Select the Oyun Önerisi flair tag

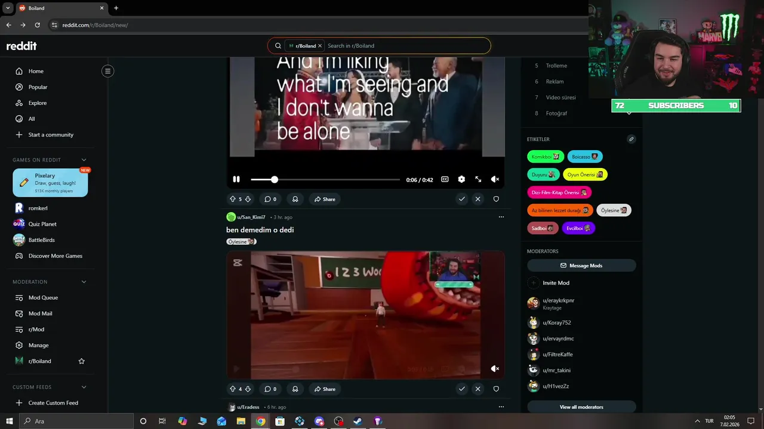(x=585, y=175)
